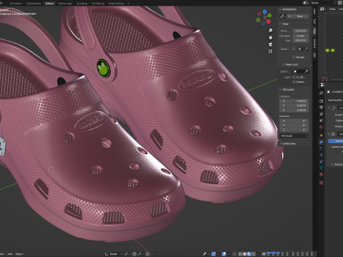Click the pan hand icon in the viewport
The height and width of the screenshot is (257, 343).
(270, 37)
